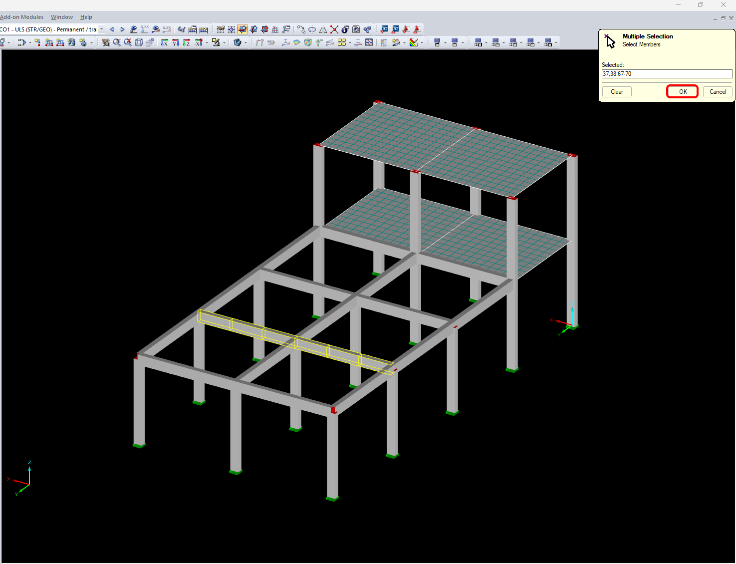Close the inner document window
The image size is (736, 564).
pyautogui.click(x=731, y=18)
